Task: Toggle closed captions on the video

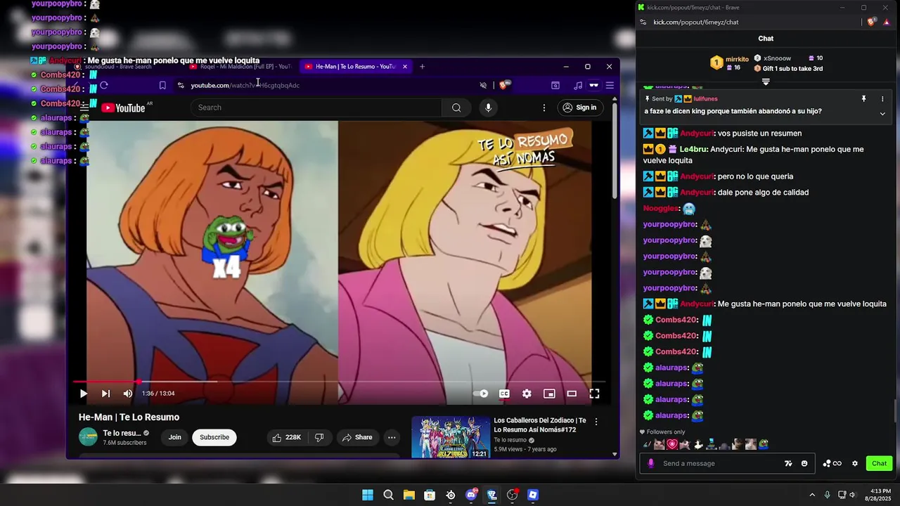Action: click(504, 394)
